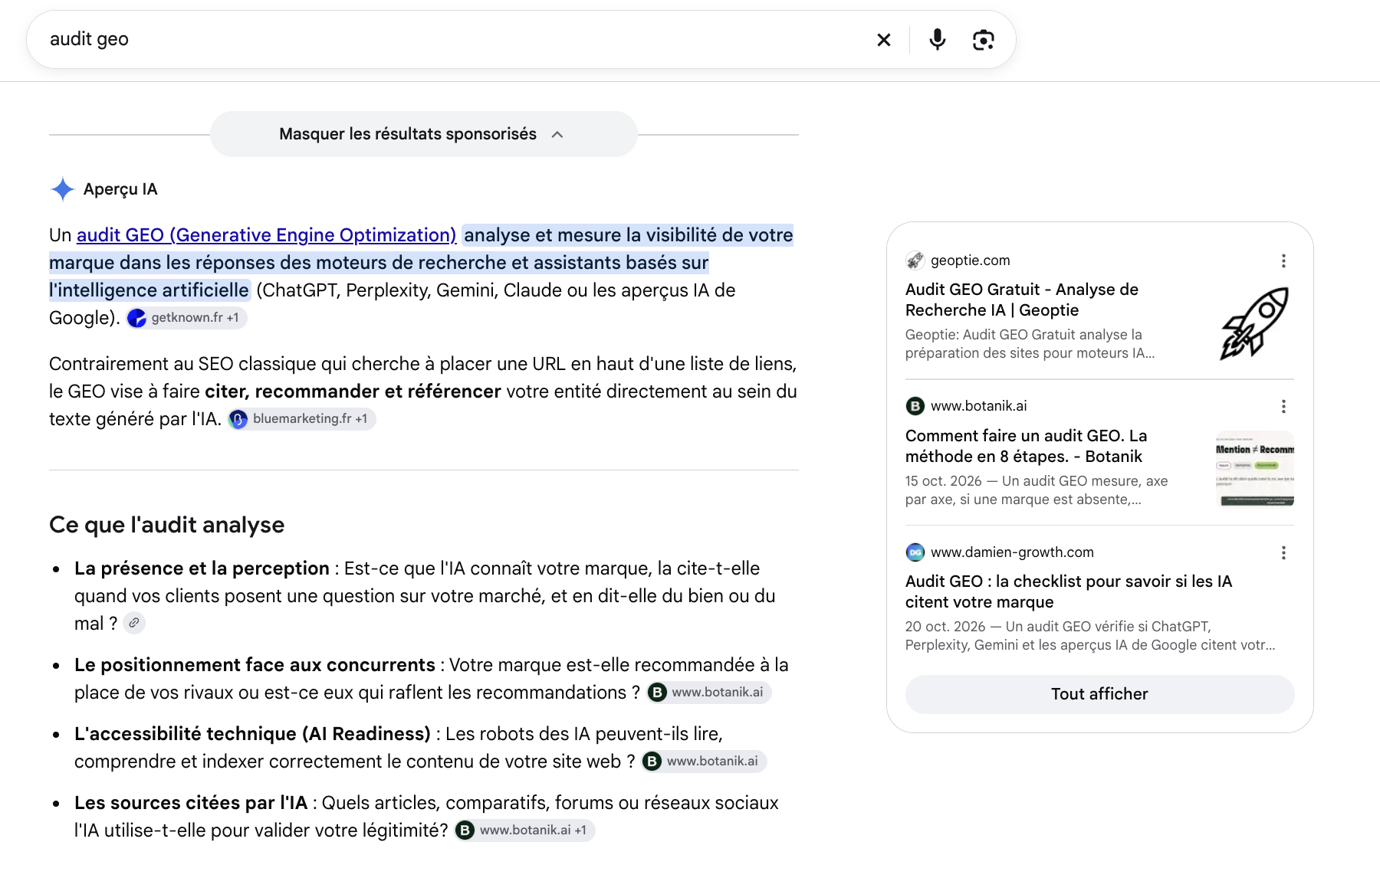Click 'Le positionnement face aux concurrents' text
1380x878 pixels.
pos(255,665)
